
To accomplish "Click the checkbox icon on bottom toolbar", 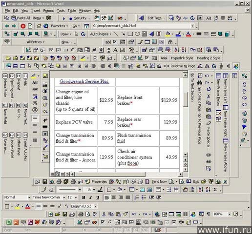I will coord(103,222).
